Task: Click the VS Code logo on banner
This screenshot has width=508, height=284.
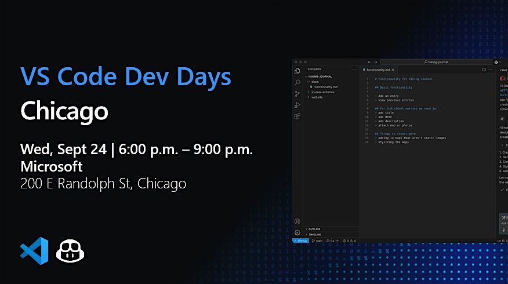Action: pos(34,251)
